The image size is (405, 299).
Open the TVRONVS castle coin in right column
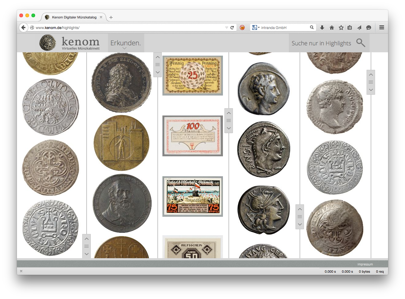point(335,167)
